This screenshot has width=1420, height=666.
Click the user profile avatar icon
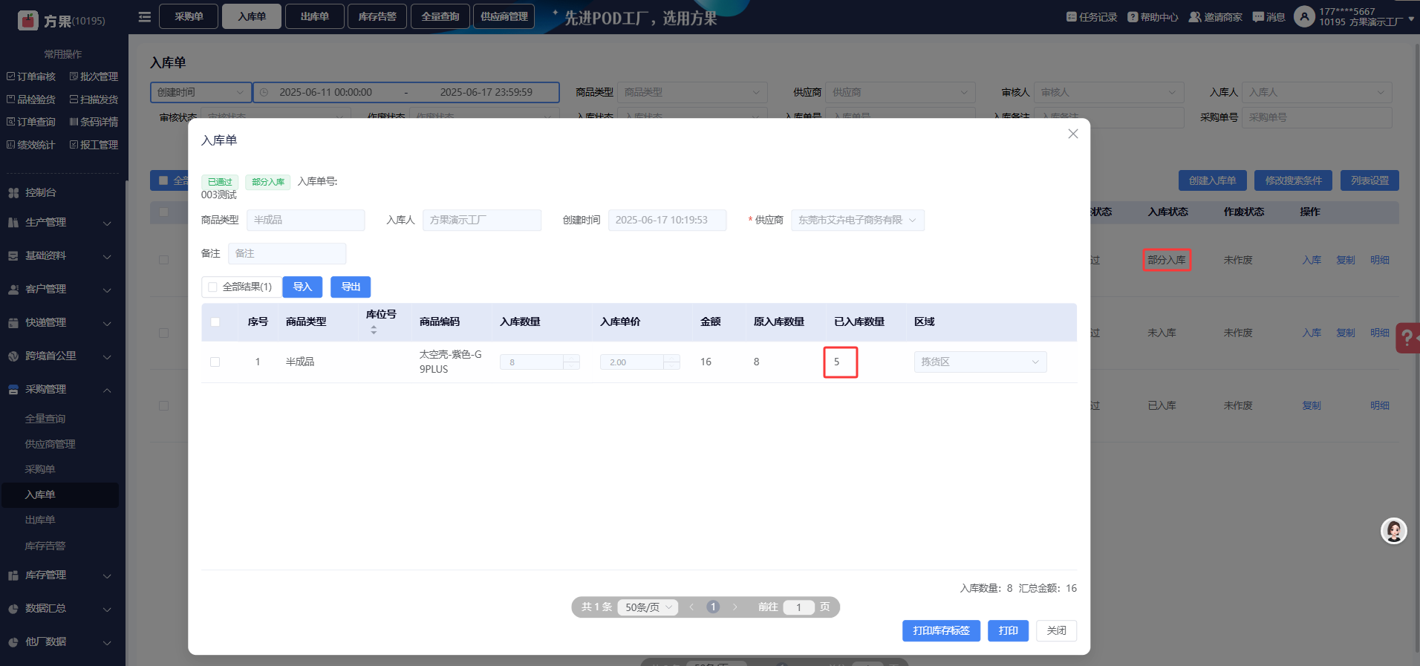pos(1304,16)
